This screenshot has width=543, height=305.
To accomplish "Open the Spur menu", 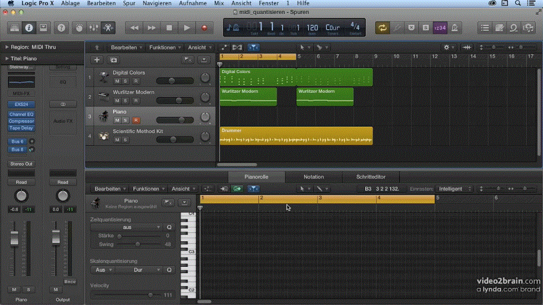I will click(x=129, y=3).
